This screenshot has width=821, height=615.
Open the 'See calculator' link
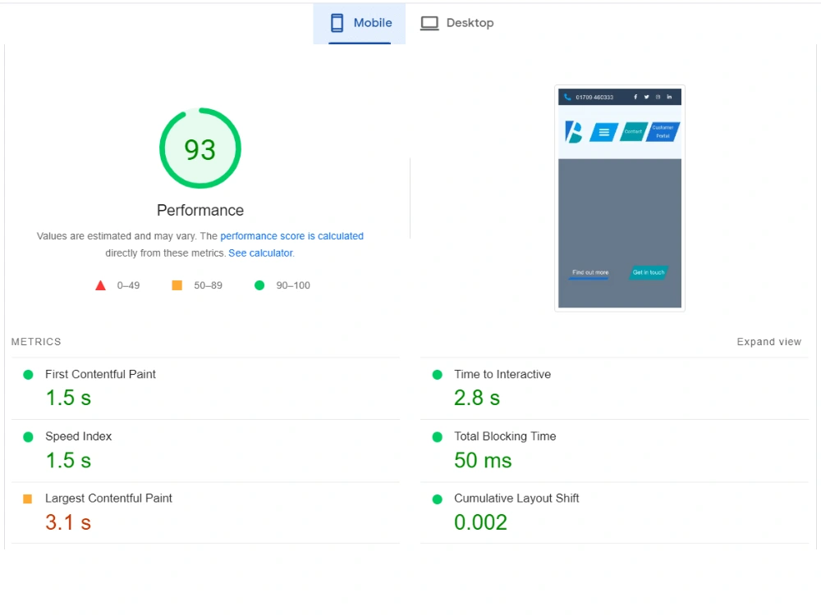pos(260,253)
